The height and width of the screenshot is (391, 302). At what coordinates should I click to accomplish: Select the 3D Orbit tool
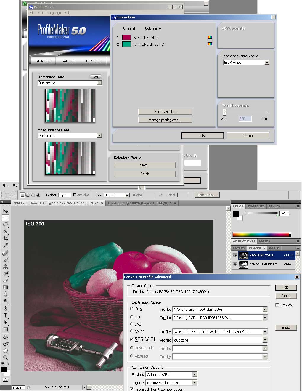(6, 344)
